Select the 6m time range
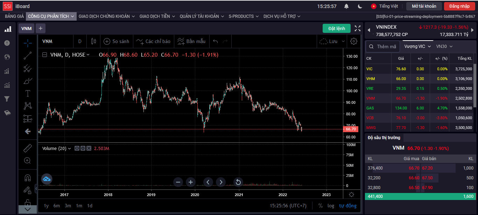The image size is (478, 215). pos(57,206)
